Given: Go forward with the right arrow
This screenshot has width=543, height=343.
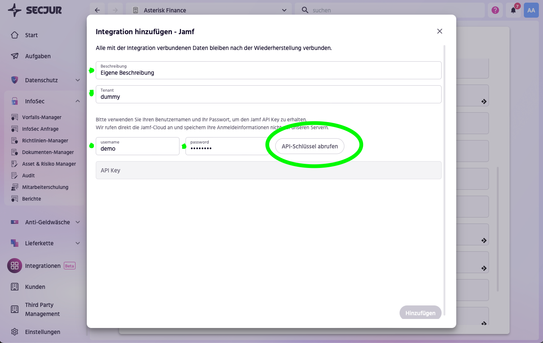Looking at the screenshot, I should [115, 10].
